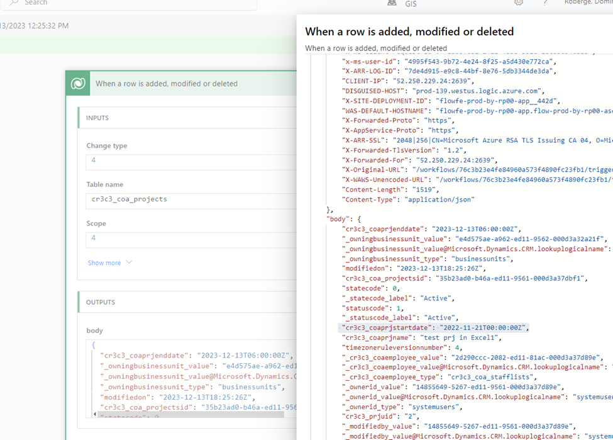Click the "timezoneruleversionnumber": 4 line
Image resolution: width=613 pixels, height=440 pixels.
coord(402,347)
